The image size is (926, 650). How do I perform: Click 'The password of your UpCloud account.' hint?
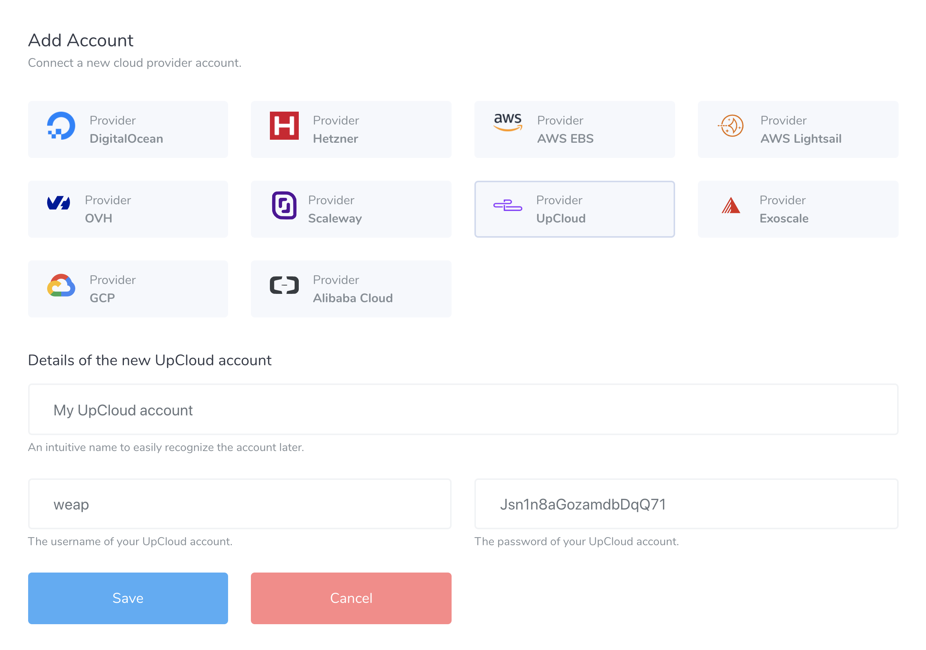coord(577,542)
